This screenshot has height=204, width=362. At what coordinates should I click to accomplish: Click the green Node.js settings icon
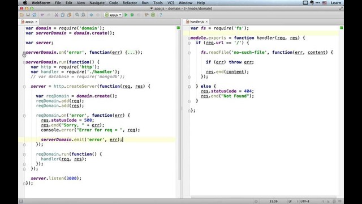tap(153, 15)
